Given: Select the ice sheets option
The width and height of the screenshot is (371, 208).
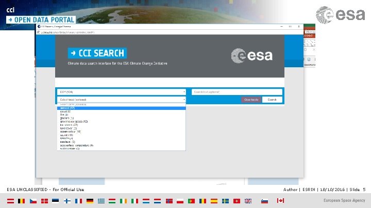Looking at the screenshot, I should click(x=122, y=125).
